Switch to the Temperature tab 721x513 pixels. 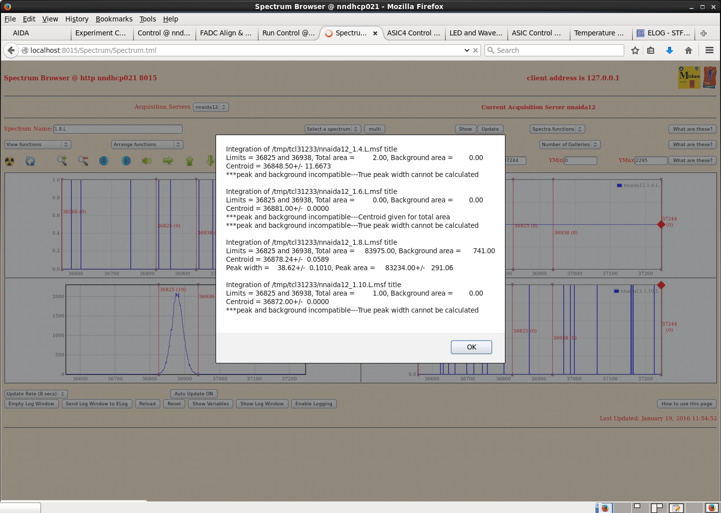tap(601, 33)
